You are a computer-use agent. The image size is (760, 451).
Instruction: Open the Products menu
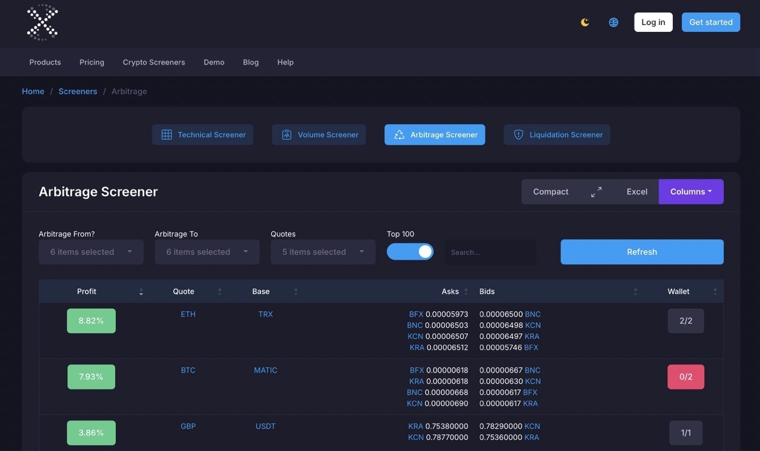pyautogui.click(x=45, y=62)
